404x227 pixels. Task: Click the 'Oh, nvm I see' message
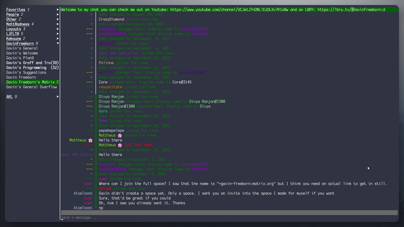[x=142, y=203]
